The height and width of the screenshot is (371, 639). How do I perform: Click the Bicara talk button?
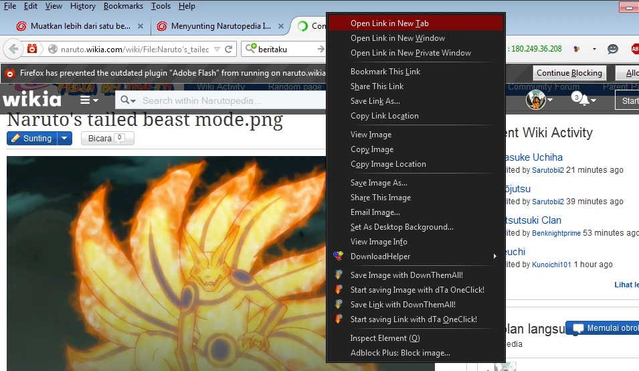[108, 138]
